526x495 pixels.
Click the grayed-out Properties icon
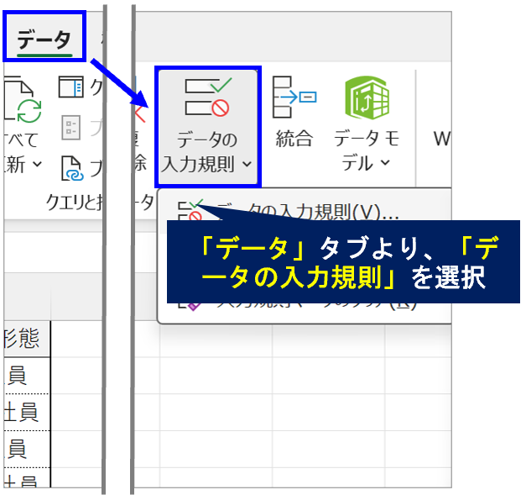(71, 128)
